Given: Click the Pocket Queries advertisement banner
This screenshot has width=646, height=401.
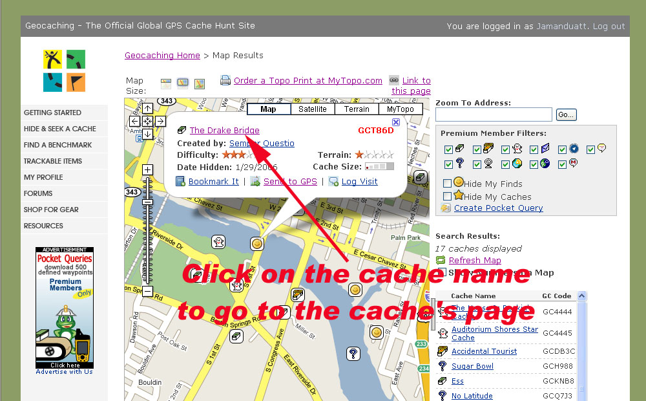Looking at the screenshot, I should [64, 308].
